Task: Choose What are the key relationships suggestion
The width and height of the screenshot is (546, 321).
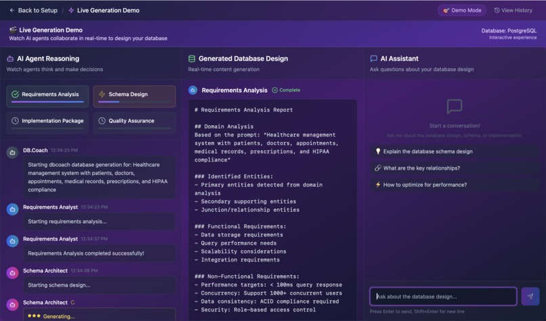Action: 455,168
